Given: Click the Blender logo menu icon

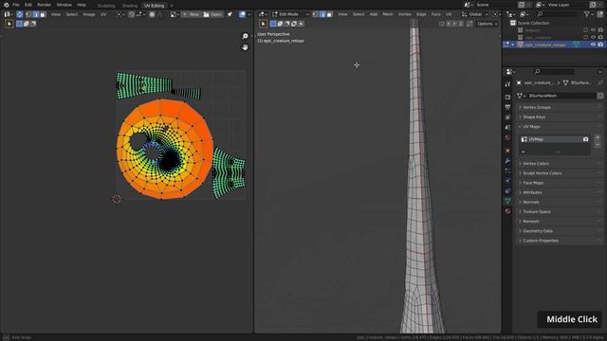Looking at the screenshot, I should (x=7, y=5).
